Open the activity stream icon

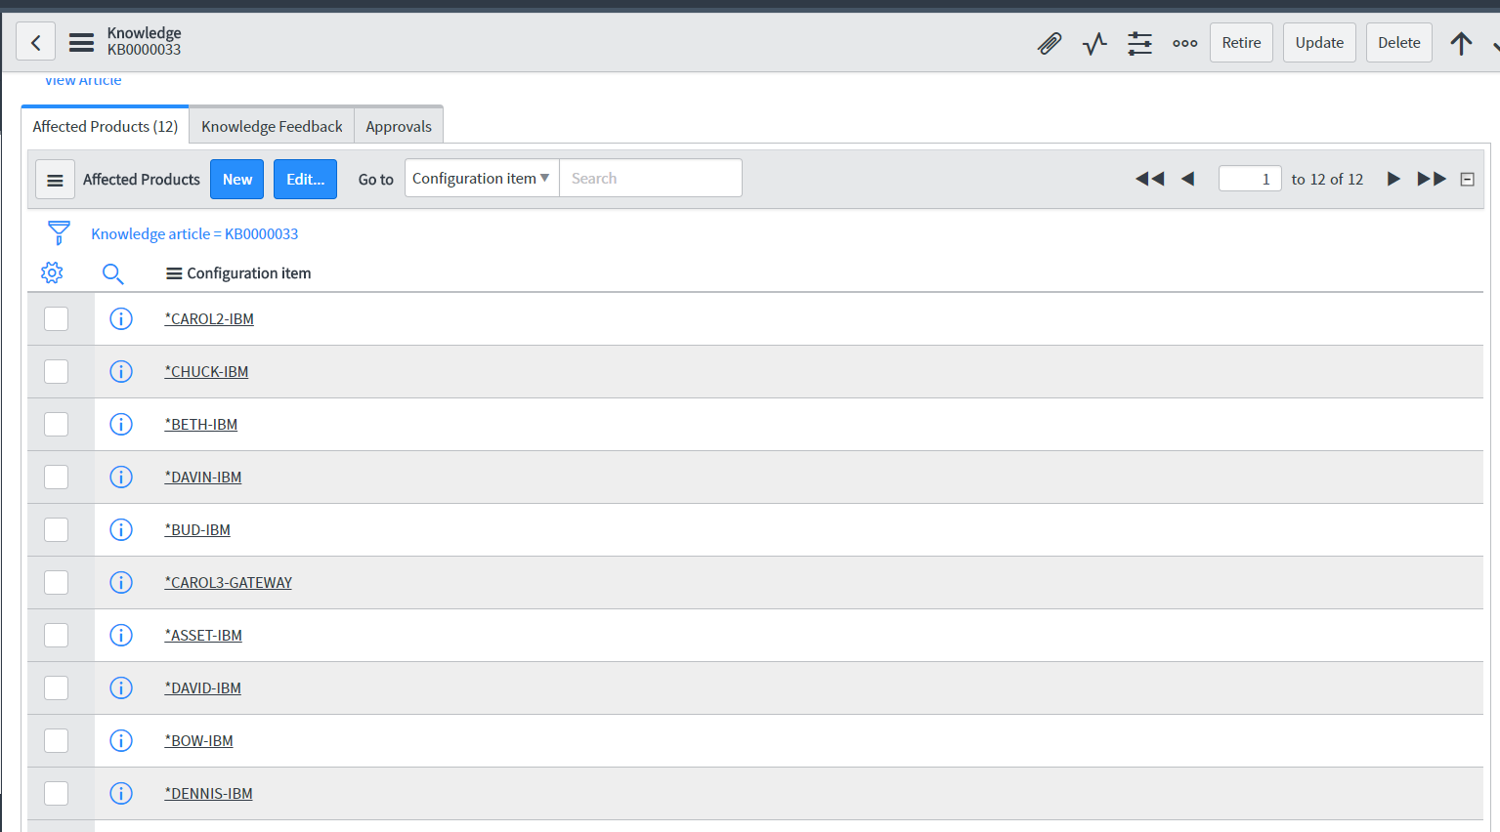[x=1094, y=43]
